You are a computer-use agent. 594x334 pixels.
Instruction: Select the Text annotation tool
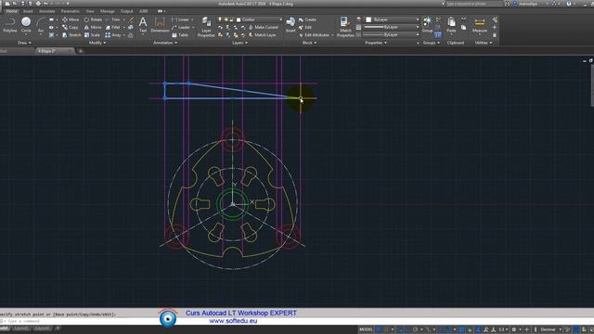click(x=143, y=25)
